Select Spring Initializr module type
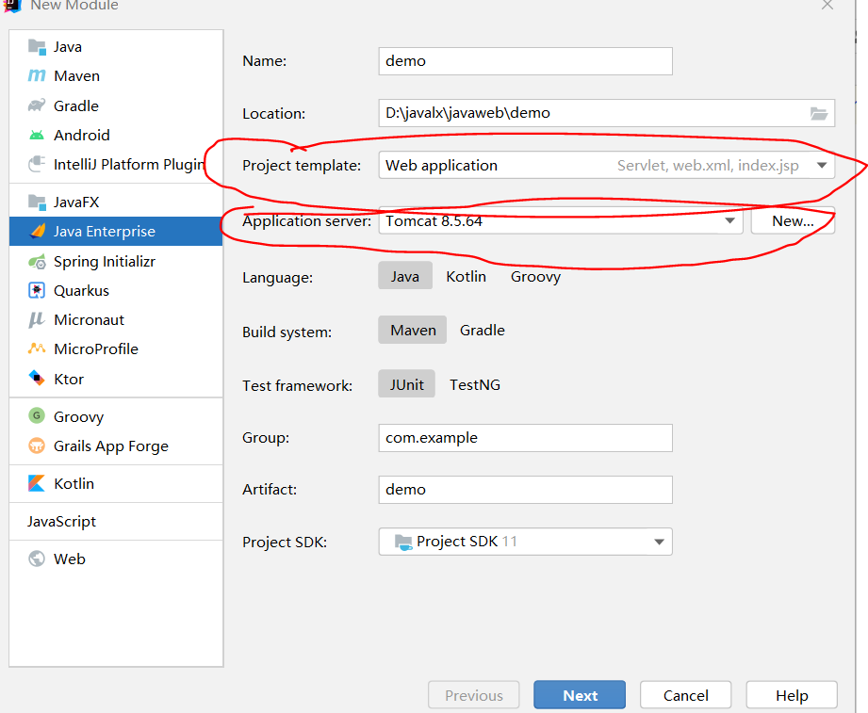The width and height of the screenshot is (868, 713). (116, 261)
